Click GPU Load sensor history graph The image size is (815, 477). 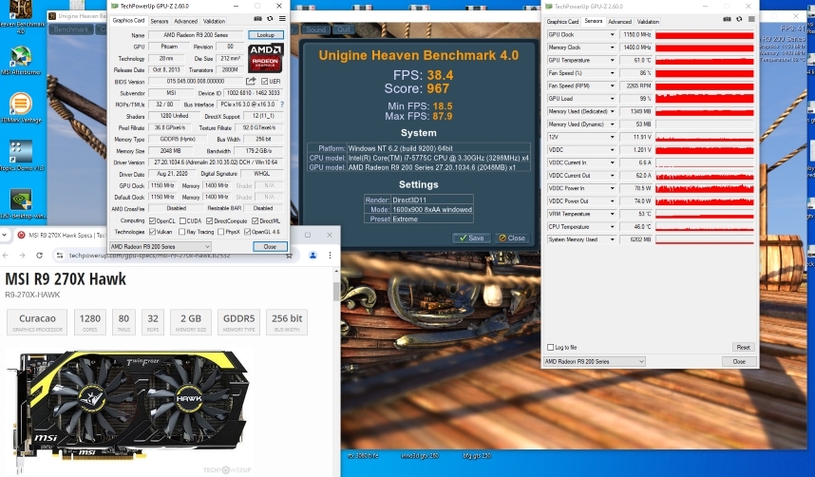[704, 99]
